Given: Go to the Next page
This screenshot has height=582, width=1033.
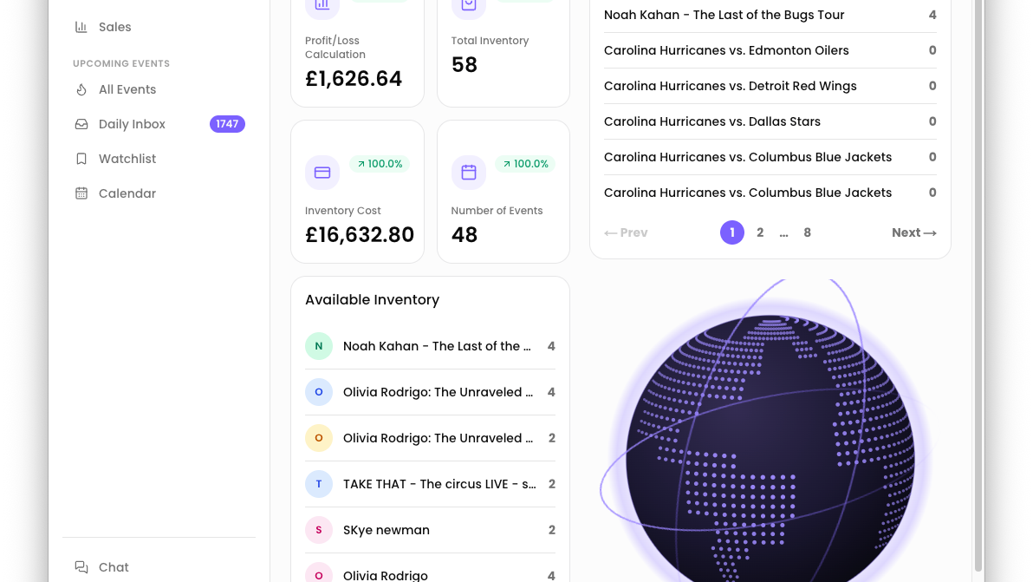Looking at the screenshot, I should click(x=913, y=232).
